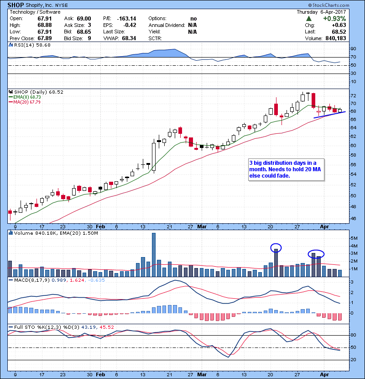Click the Open value 67.91
This screenshot has height=379, width=365.
point(44,19)
